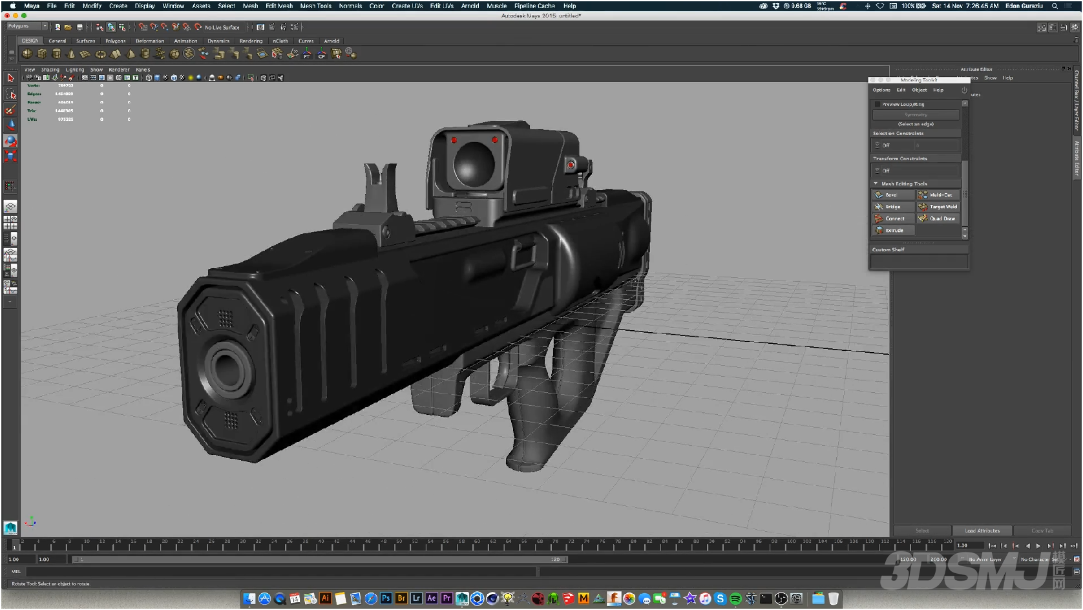Toggle select by hierarchy mode
This screenshot has width=1083, height=610.
pyautogui.click(x=100, y=27)
